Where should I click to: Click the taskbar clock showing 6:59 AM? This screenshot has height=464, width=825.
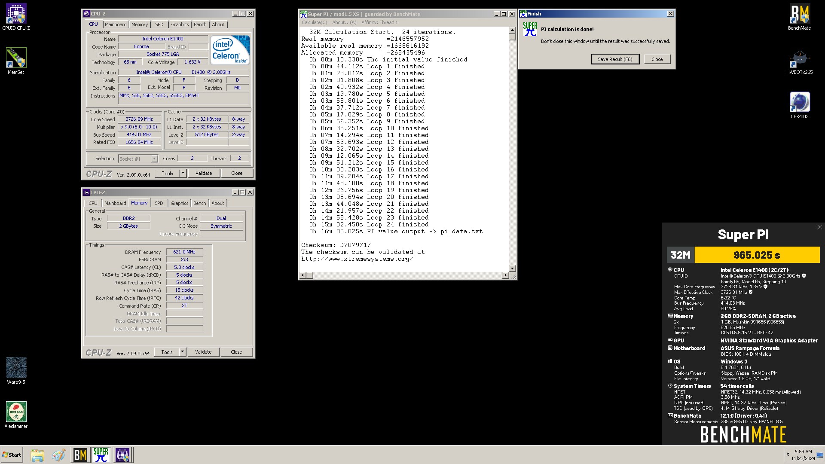tap(803, 455)
